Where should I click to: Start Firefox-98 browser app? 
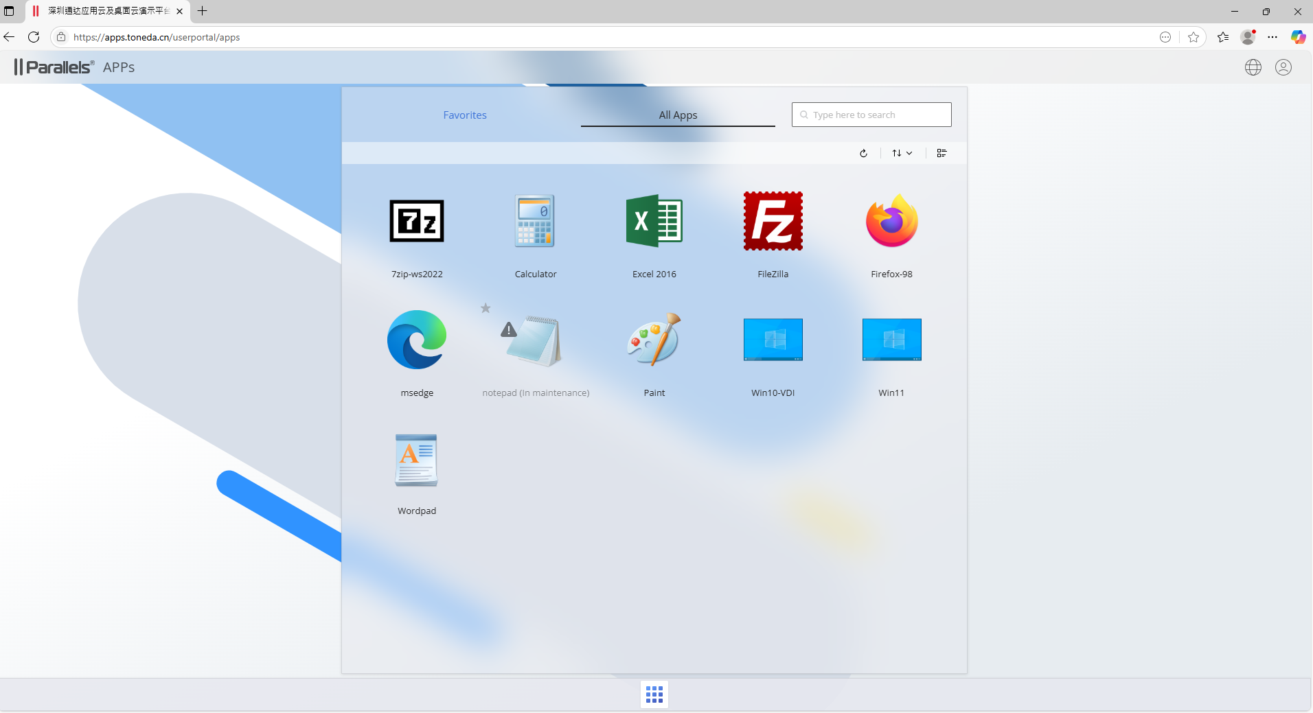891,222
